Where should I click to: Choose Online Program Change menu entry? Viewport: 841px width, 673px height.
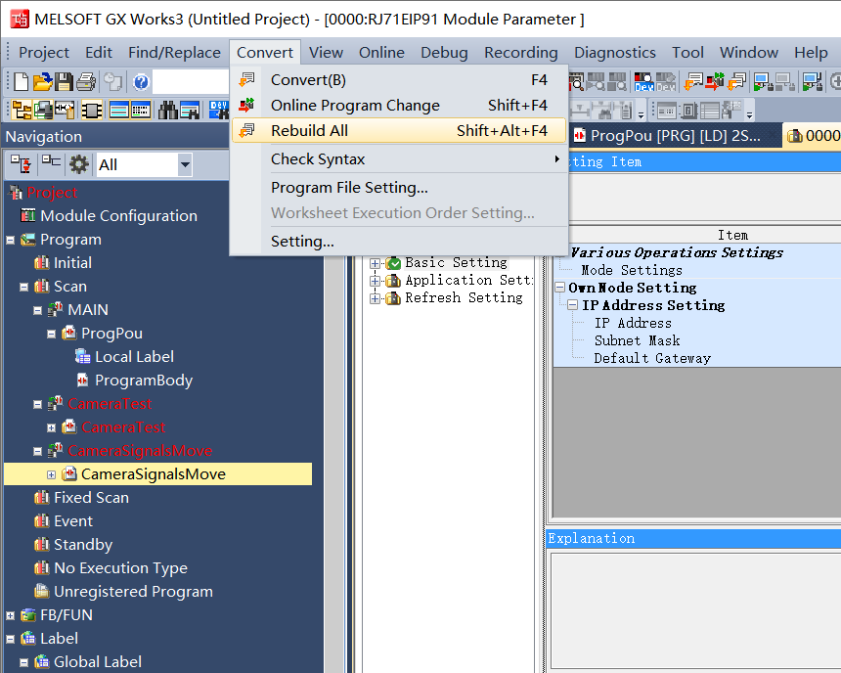[x=355, y=105]
